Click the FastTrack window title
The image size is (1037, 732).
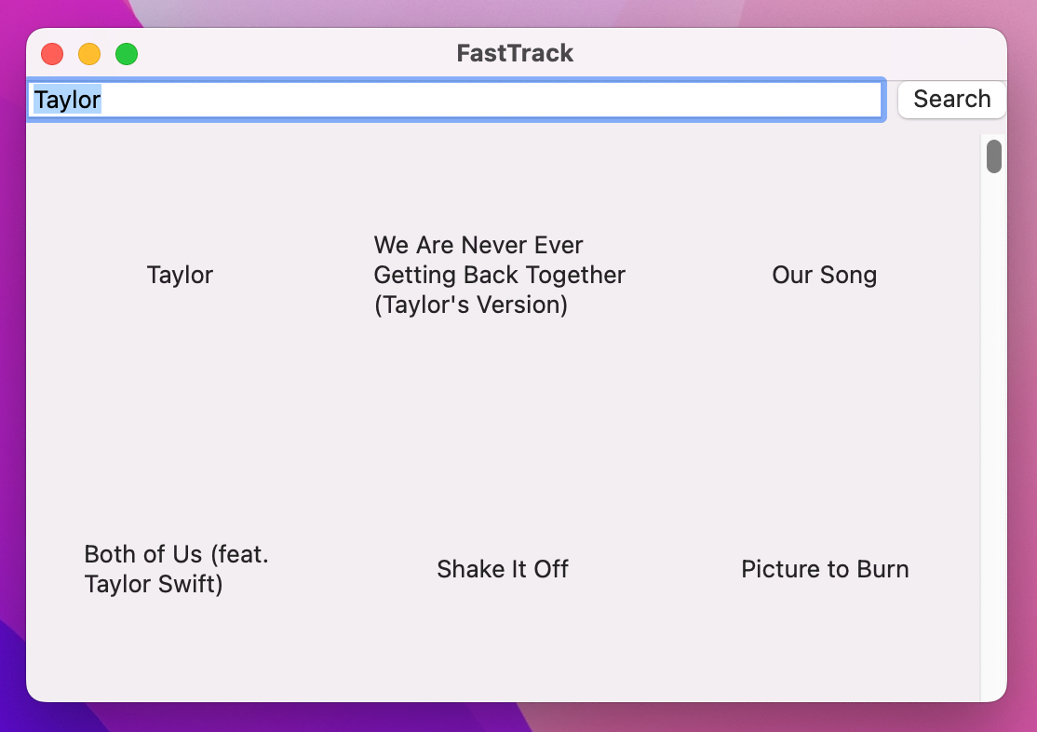pos(514,53)
